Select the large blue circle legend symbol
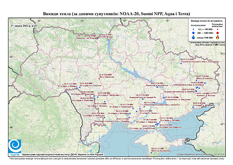The height and width of the screenshot is (165, 233). point(194,33)
